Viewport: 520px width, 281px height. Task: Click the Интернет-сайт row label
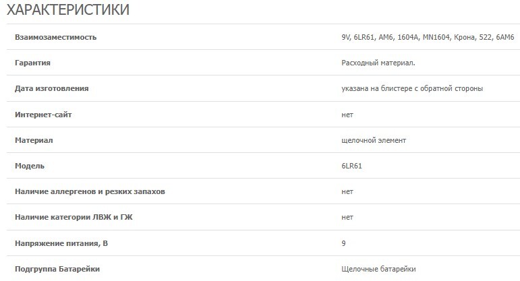coord(43,115)
